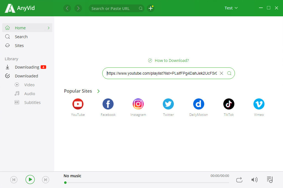Expand Popular Sites with the green chevron
The width and height of the screenshot is (283, 188).
coord(98,91)
